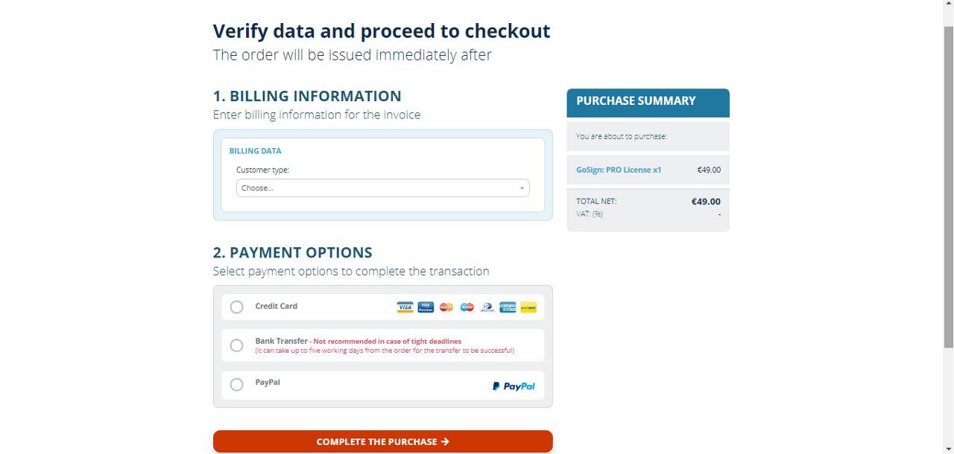
Task: Click the Visa Electron card logo
Action: [426, 307]
